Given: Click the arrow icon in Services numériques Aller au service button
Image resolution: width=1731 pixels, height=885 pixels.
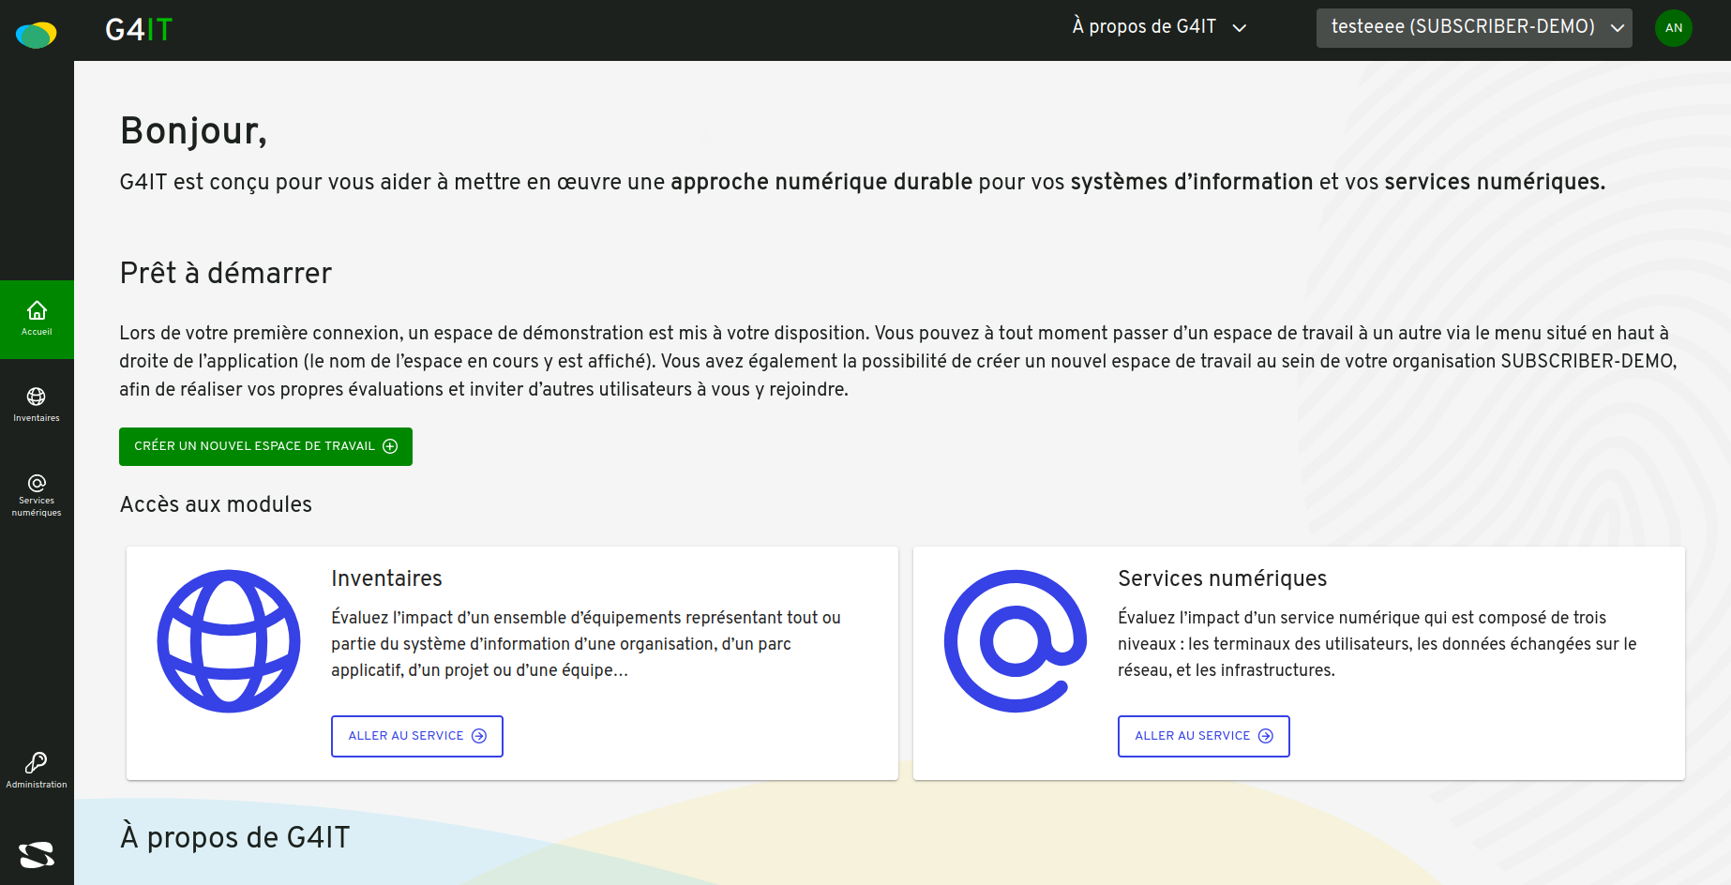Looking at the screenshot, I should coord(1266,736).
